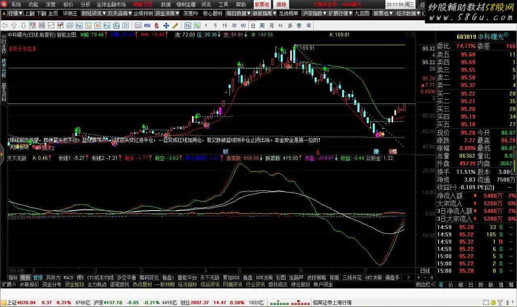Click the 猎艳 top button
This screenshot has height=307, width=517.
point(281,4)
